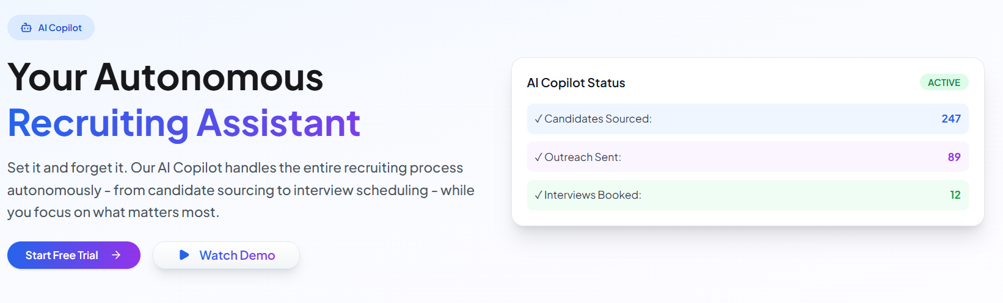Click the play icon beside Watch Demo
Screen dimensions: 1003x303
(184, 255)
